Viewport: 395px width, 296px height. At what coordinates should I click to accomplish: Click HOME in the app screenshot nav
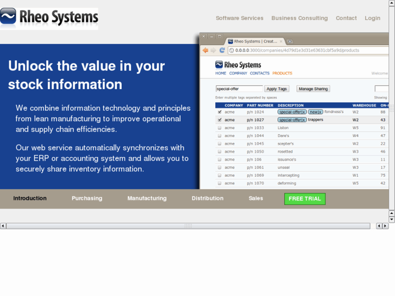pos(221,73)
